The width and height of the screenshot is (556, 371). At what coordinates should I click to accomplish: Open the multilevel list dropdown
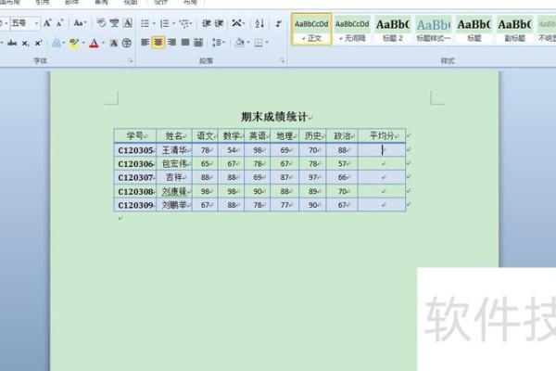click(x=185, y=24)
